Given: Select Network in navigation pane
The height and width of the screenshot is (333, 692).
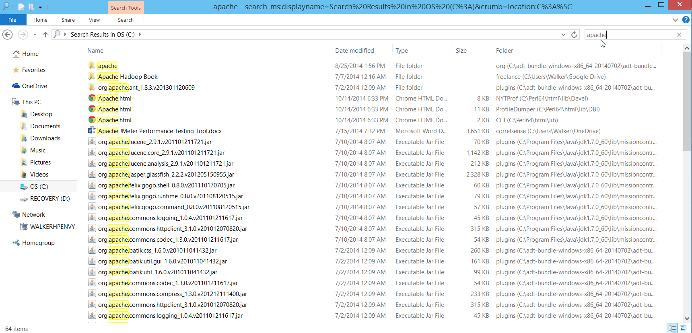Looking at the screenshot, I should click(33, 215).
